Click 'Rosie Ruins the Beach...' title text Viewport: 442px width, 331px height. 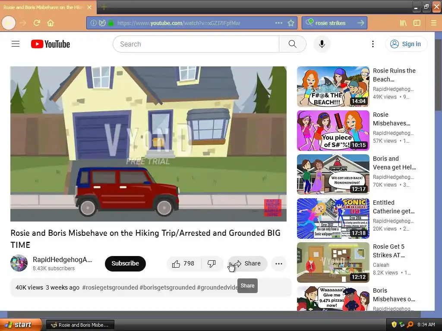point(394,75)
